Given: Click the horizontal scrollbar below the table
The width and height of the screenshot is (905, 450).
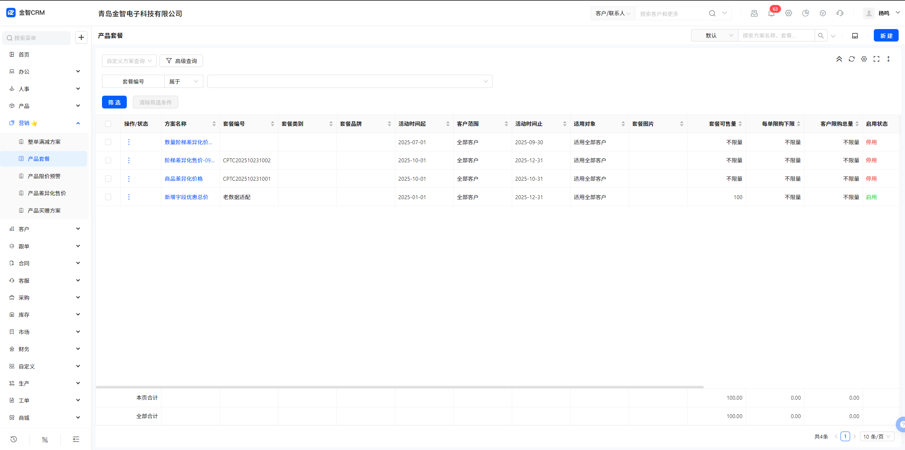Looking at the screenshot, I should 400,387.
